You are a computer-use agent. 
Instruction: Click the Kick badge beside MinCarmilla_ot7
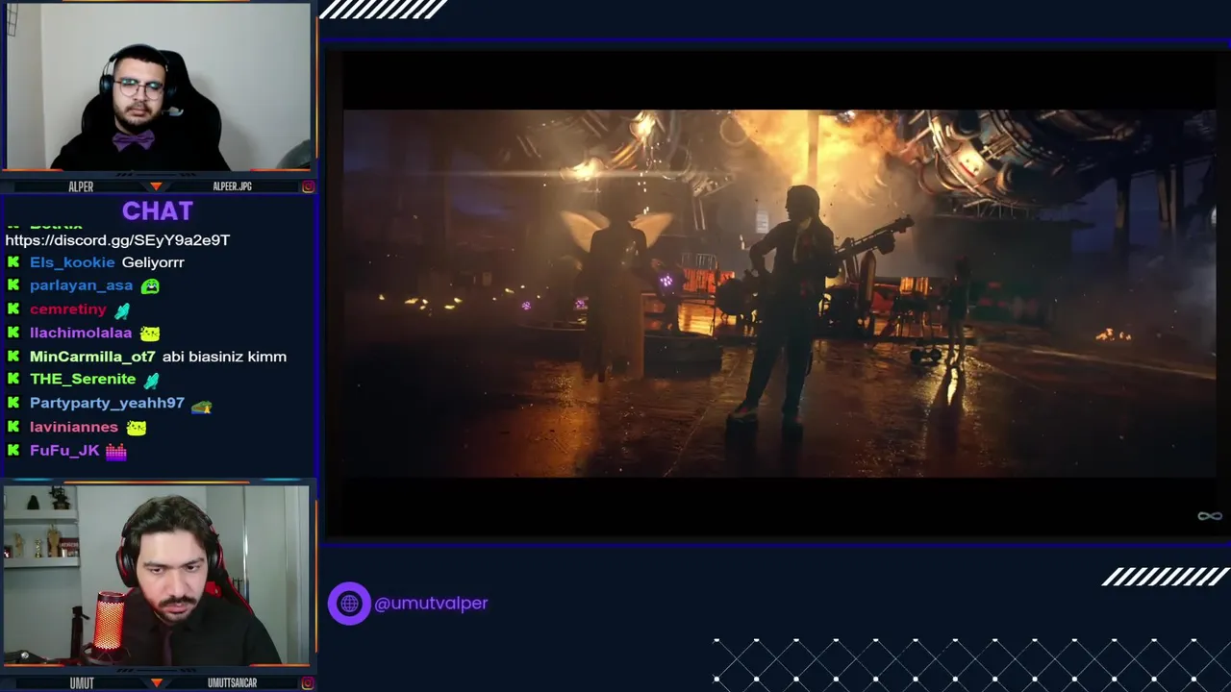pos(13,357)
